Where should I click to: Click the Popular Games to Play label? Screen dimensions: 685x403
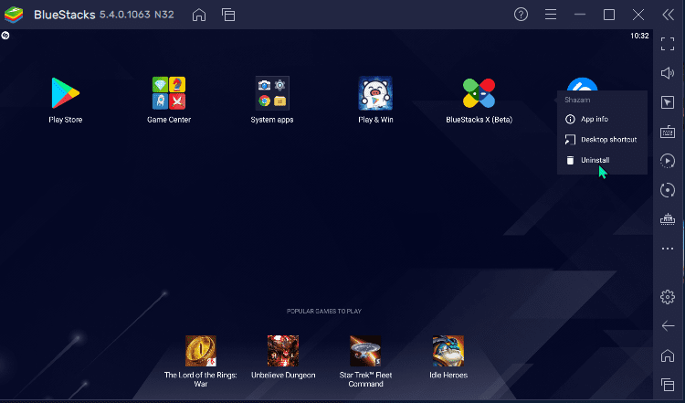pyautogui.click(x=323, y=312)
